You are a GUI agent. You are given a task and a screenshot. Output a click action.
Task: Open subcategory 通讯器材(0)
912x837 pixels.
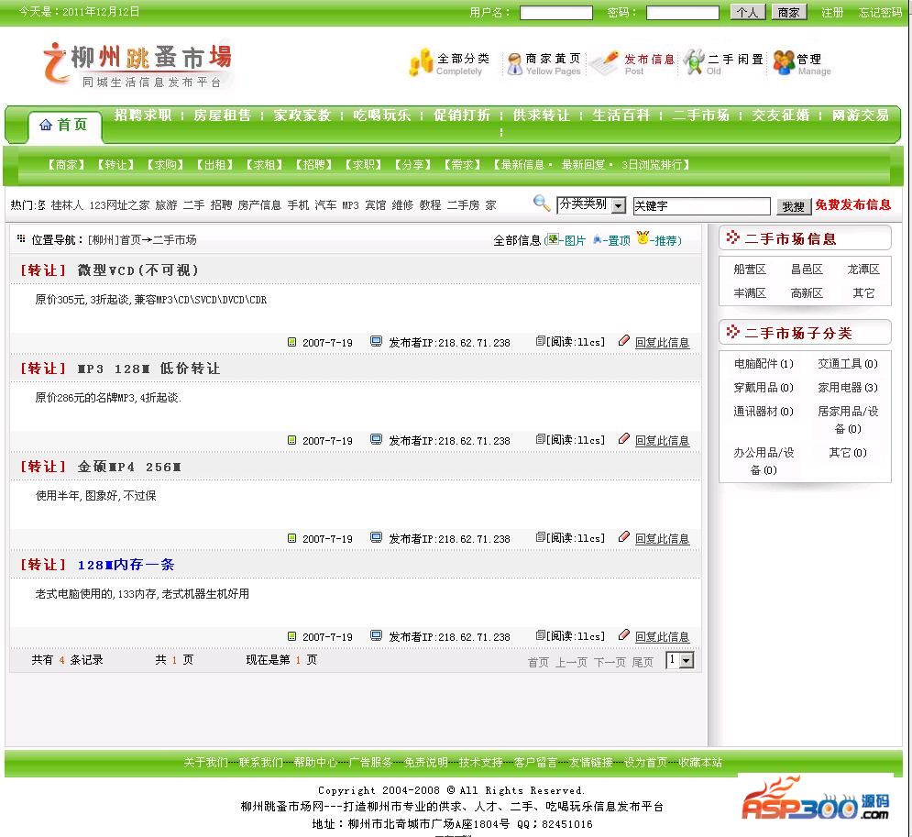(x=764, y=412)
